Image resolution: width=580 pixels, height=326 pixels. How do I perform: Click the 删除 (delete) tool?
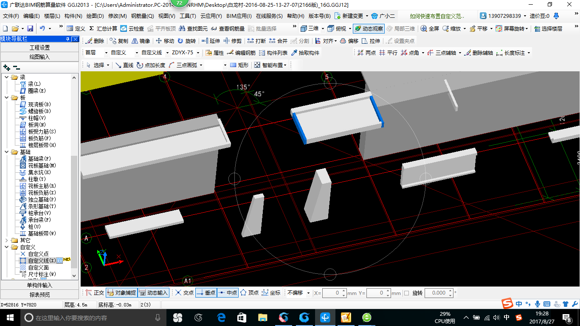pos(95,41)
